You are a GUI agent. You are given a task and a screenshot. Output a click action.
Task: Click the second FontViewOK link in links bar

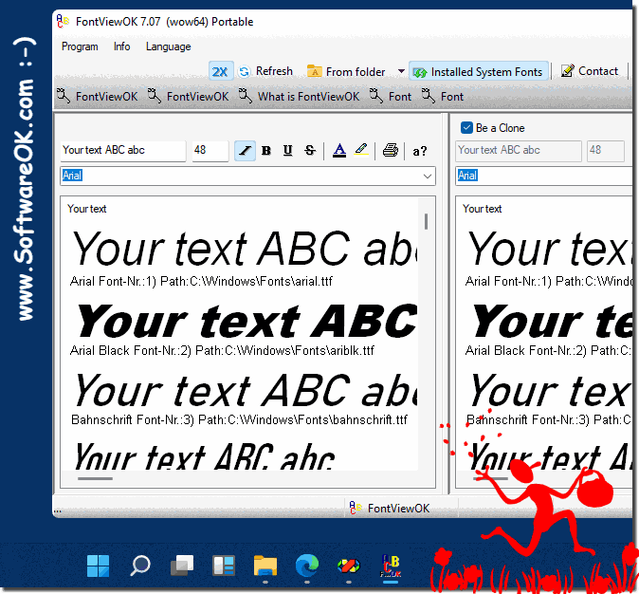tap(189, 97)
